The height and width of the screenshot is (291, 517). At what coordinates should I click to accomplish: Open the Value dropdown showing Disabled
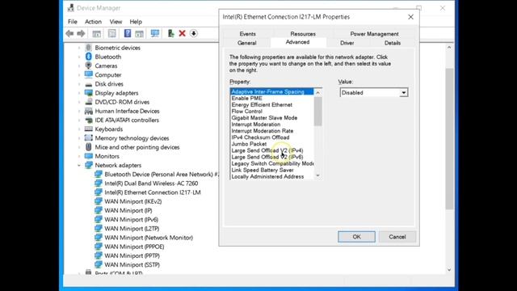(374, 93)
